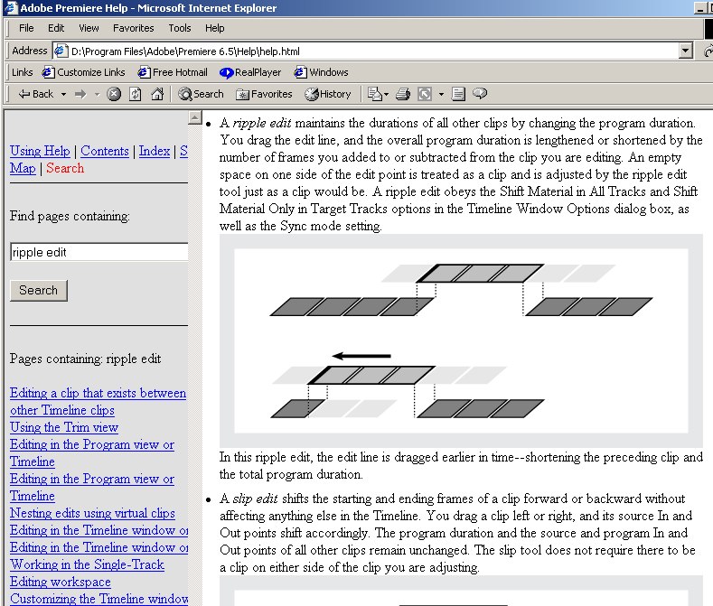Click the Internet Explorer title bar icon

pos(11,8)
